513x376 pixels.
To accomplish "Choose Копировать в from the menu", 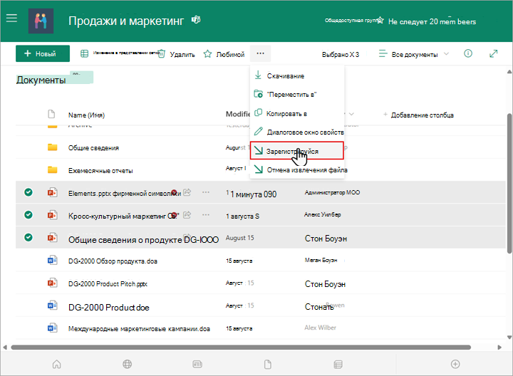I will point(297,113).
